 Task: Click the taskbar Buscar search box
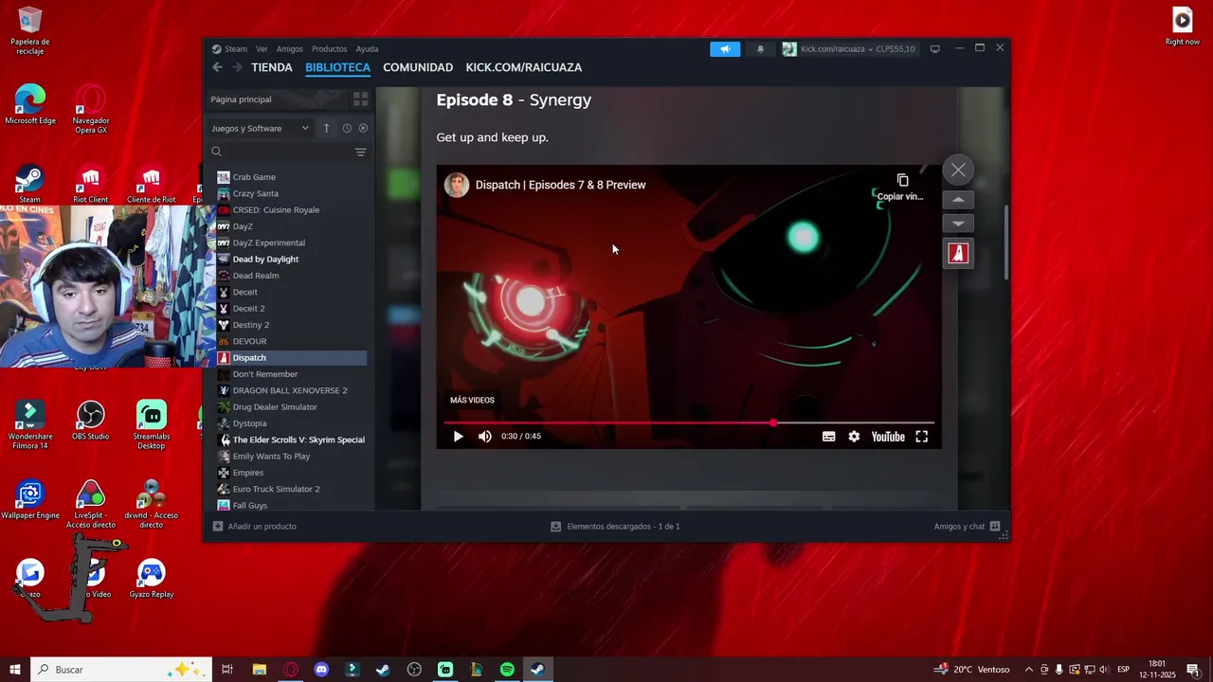tap(120, 670)
